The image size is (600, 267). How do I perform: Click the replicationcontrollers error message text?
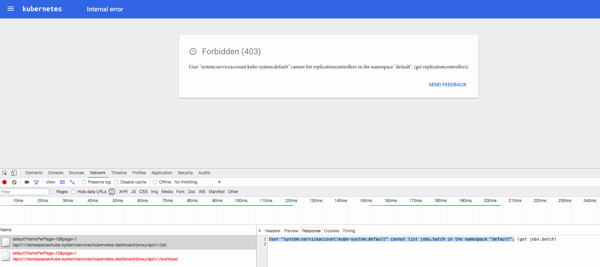pos(329,67)
